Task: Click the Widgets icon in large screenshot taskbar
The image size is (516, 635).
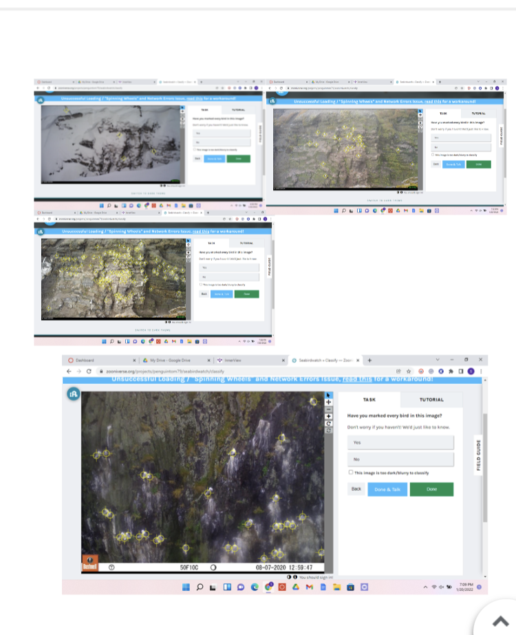Action: pos(227,588)
